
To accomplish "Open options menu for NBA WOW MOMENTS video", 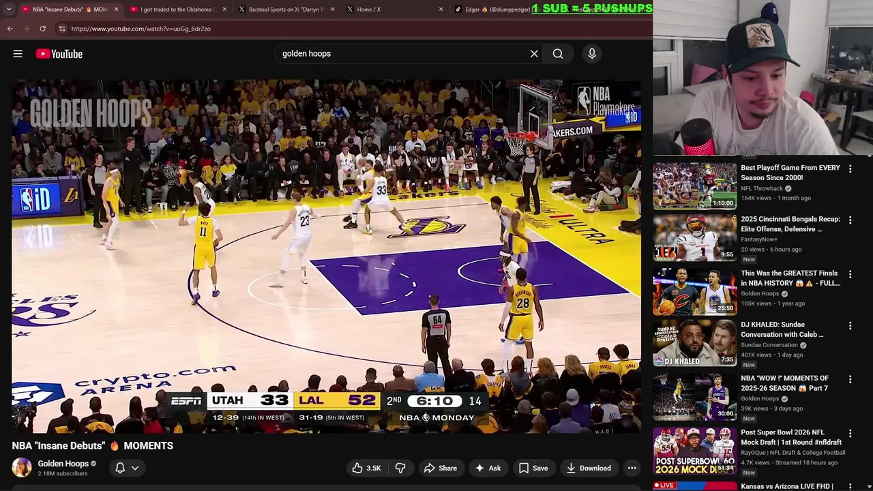I will tap(850, 379).
